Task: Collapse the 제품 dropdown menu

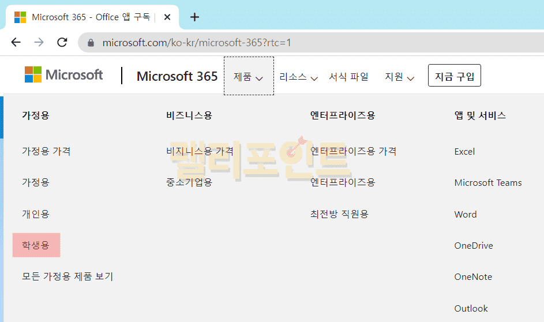Action: pos(249,77)
